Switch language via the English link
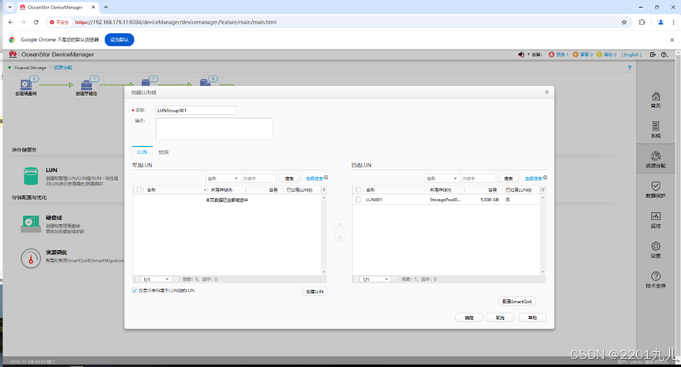Viewport: 681px width, 367px height. click(631, 54)
